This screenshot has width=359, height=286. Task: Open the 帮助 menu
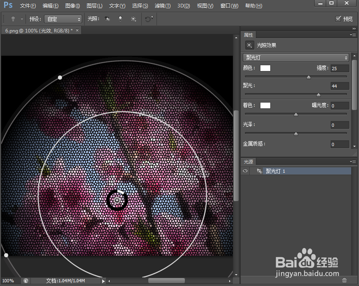254,6
